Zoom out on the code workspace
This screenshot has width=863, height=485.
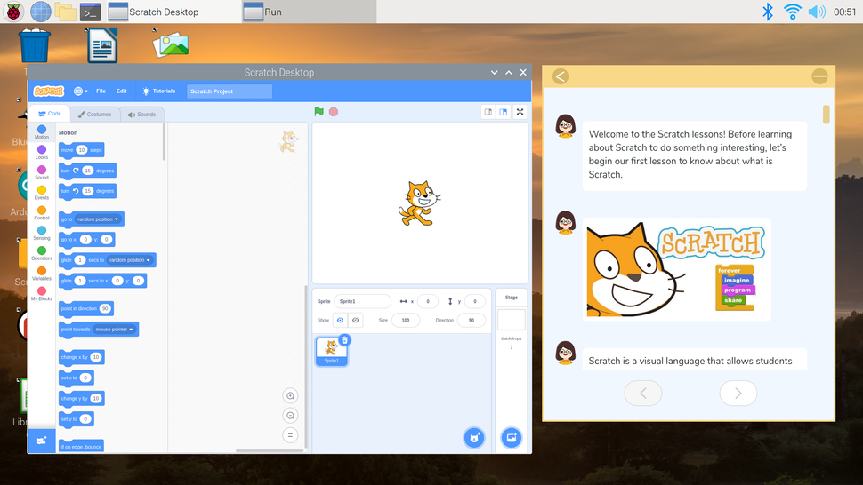point(290,415)
